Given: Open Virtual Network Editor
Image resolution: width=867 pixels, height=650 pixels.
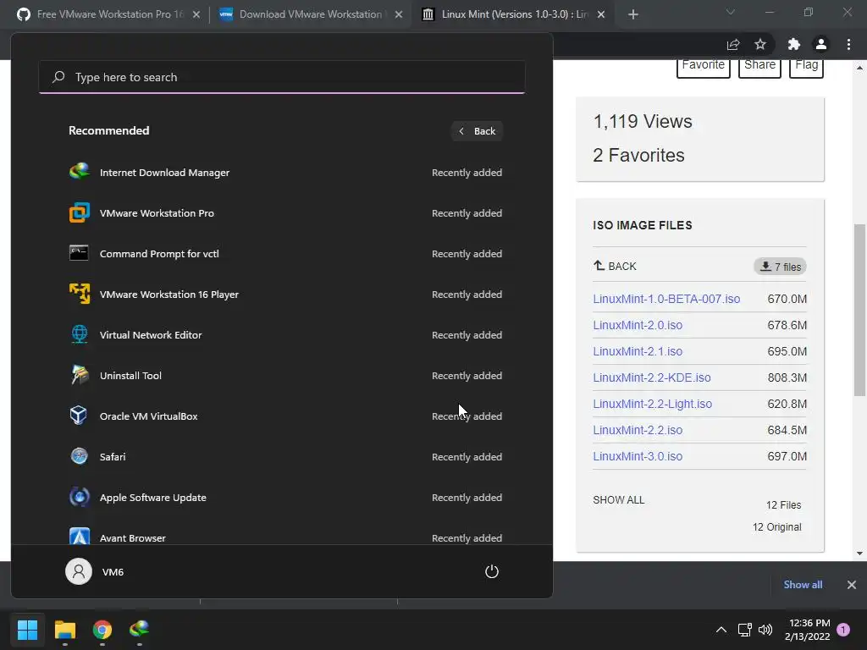Looking at the screenshot, I should (285, 335).
